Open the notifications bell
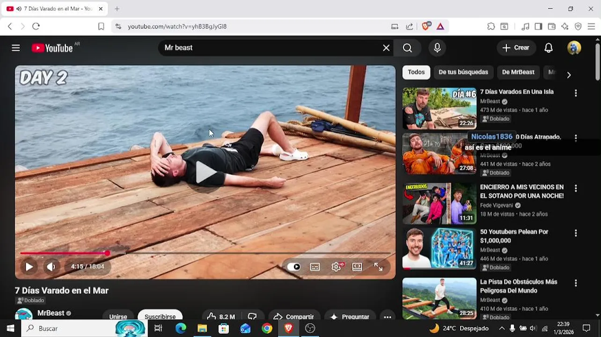This screenshot has width=601, height=337. [x=549, y=48]
